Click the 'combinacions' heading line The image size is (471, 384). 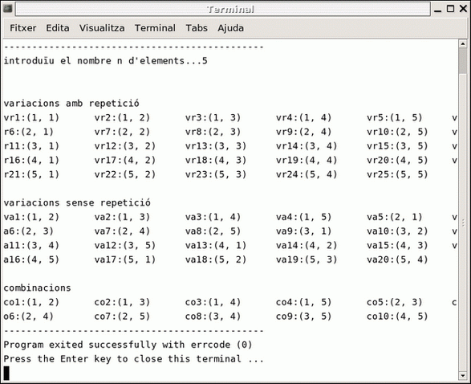(x=37, y=288)
